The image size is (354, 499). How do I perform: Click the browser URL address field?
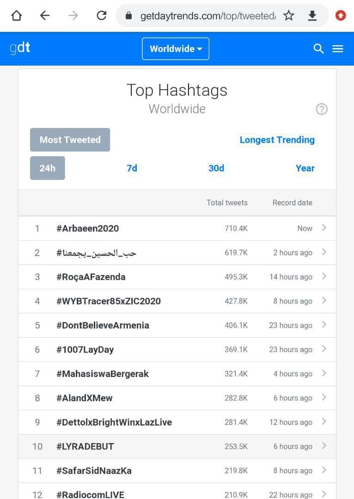click(208, 16)
